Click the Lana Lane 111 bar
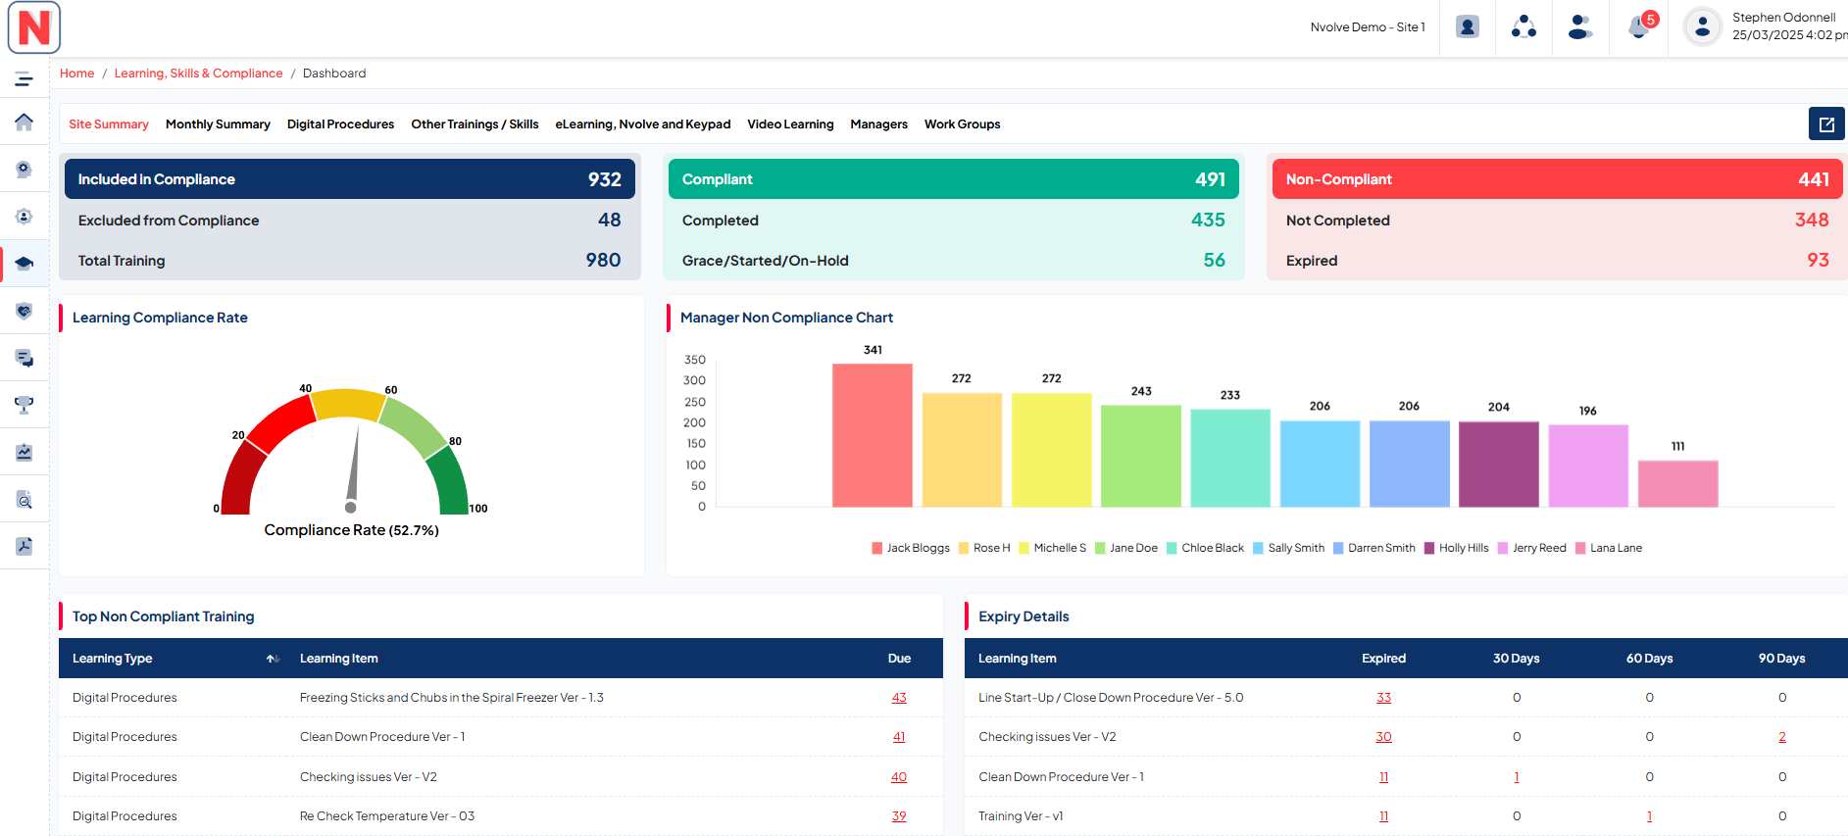Screen dimensions: 1848x836 pos(1678,483)
